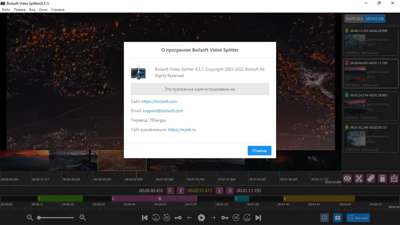Step one frame back with left arrow

[189, 217]
